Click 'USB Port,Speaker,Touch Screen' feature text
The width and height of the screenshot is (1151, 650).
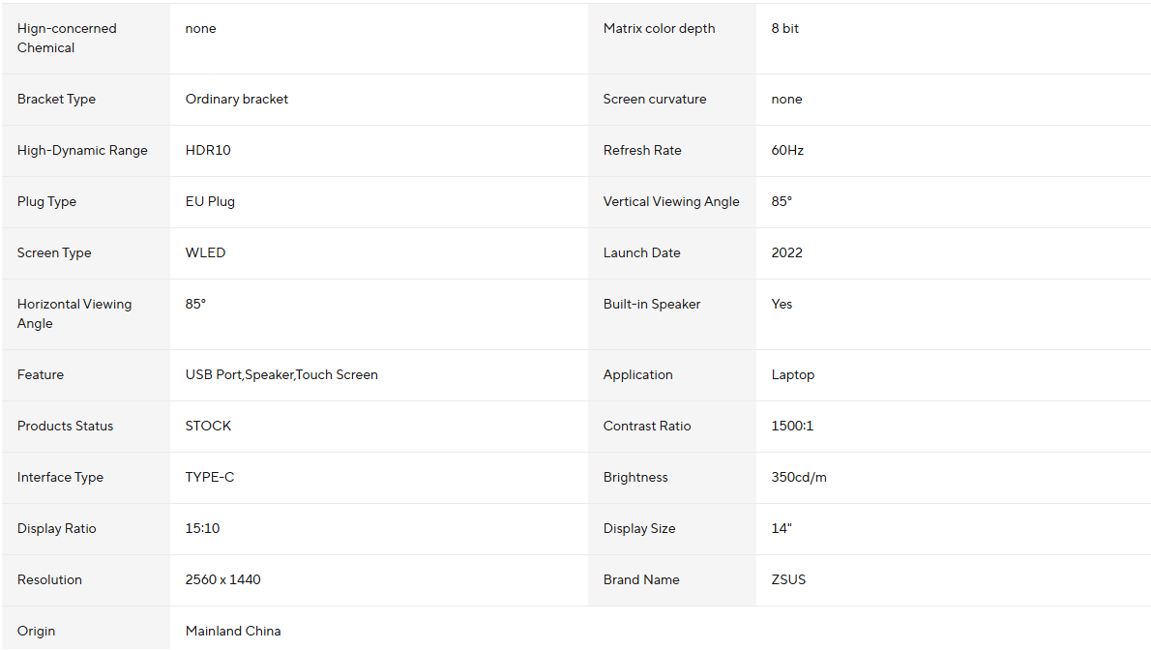281,374
